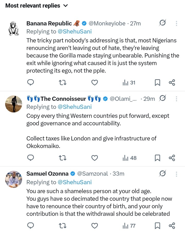Open The Connoisseur's profile avatar
Image resolution: width=185 pixels, height=234 pixels.
(14, 104)
